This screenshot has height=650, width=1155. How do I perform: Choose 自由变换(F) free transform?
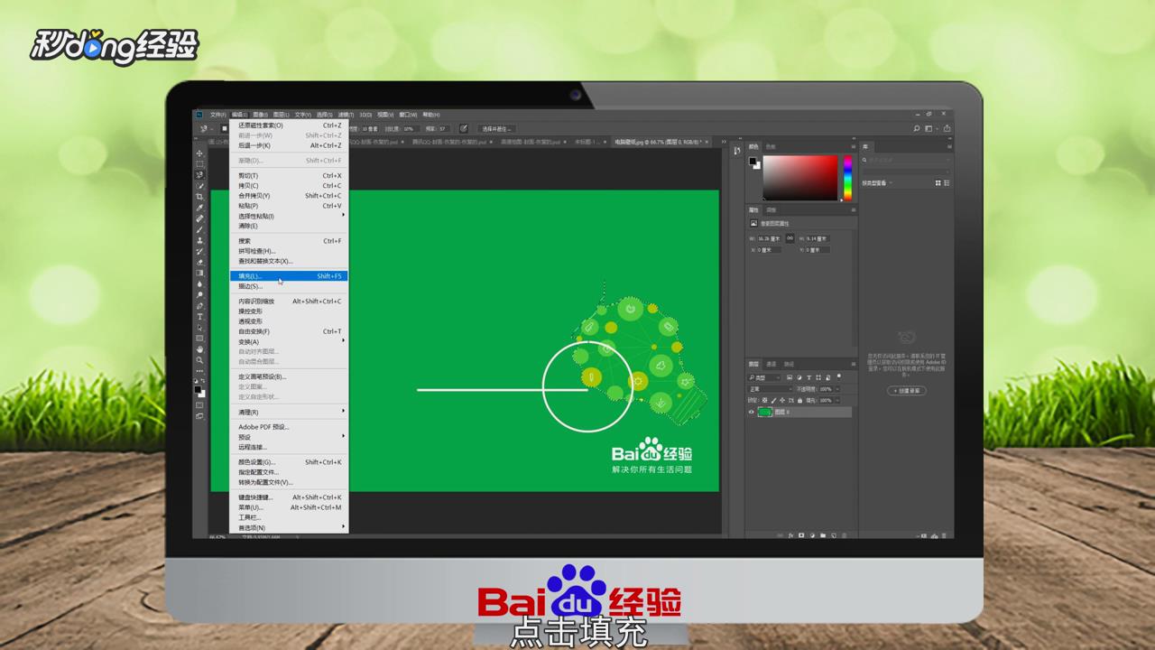[289, 331]
